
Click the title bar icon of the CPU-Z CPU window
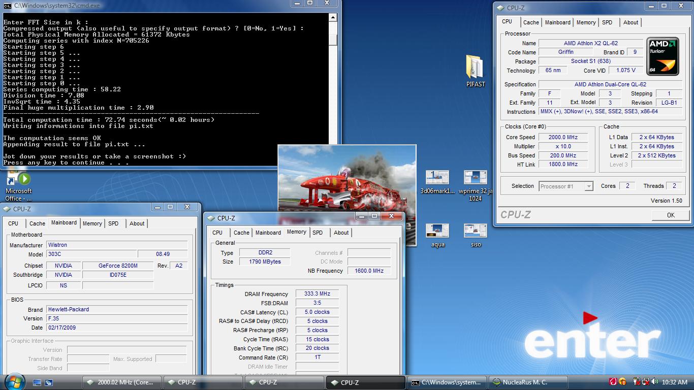point(500,8)
